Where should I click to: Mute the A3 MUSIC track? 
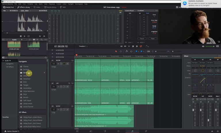[x=68, y=109]
